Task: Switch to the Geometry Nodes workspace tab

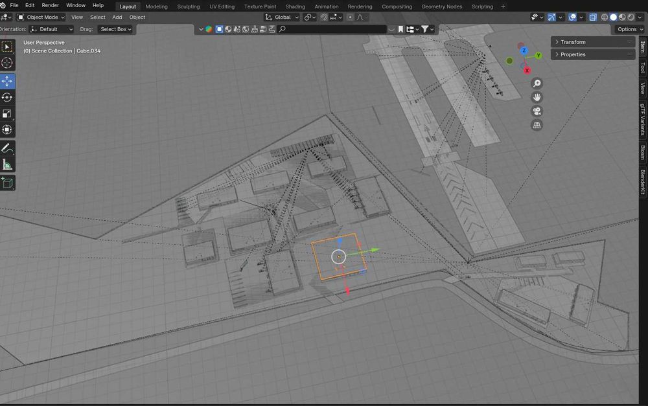Action: click(441, 6)
